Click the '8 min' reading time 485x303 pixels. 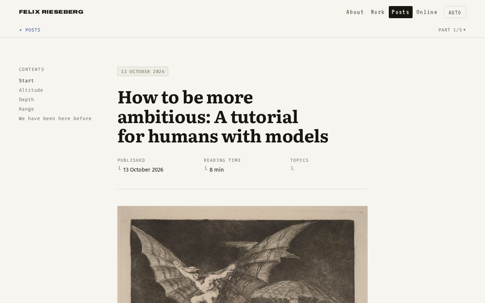pos(217,170)
